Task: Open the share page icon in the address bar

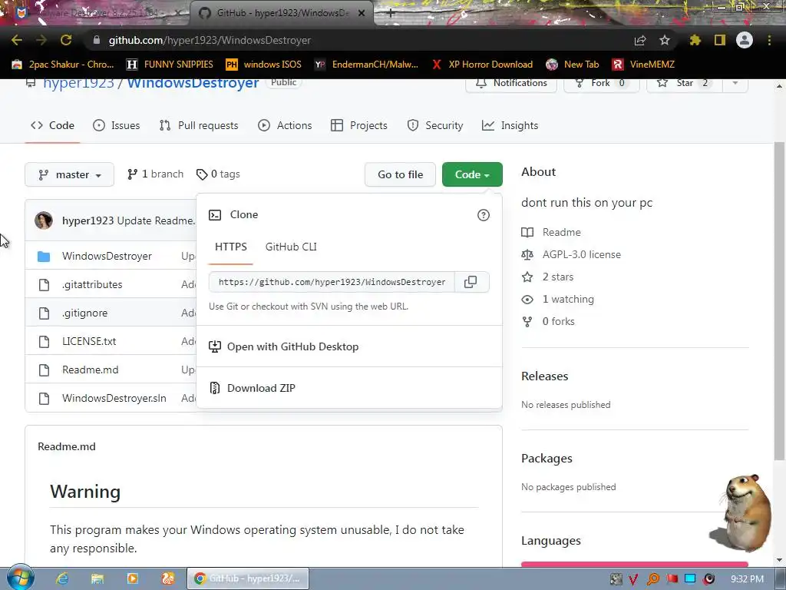Action: (x=640, y=40)
